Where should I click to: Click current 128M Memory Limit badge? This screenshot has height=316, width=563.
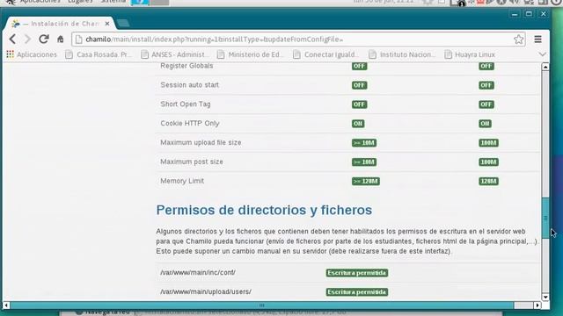pyautogui.click(x=488, y=182)
